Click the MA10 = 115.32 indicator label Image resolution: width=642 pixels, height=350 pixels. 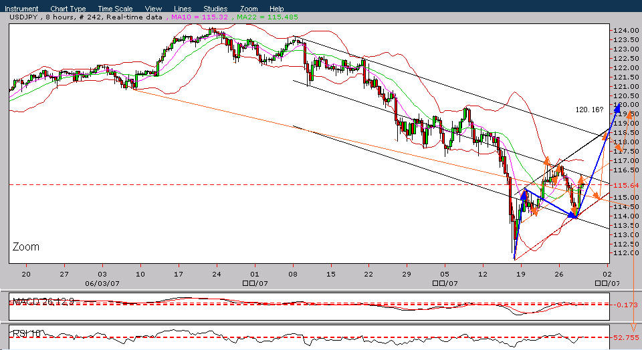199,17
